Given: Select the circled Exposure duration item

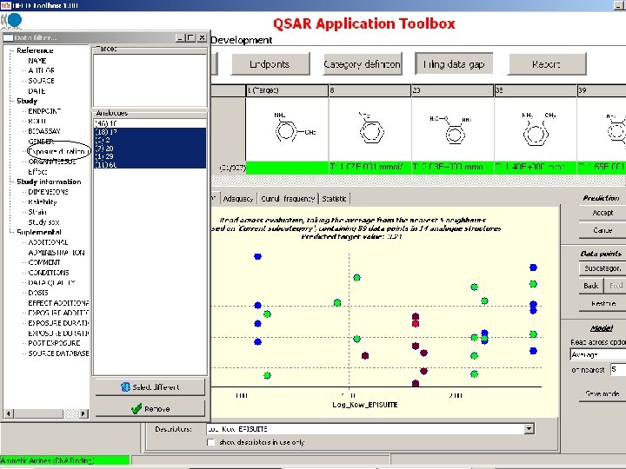Looking at the screenshot, I should point(57,151).
